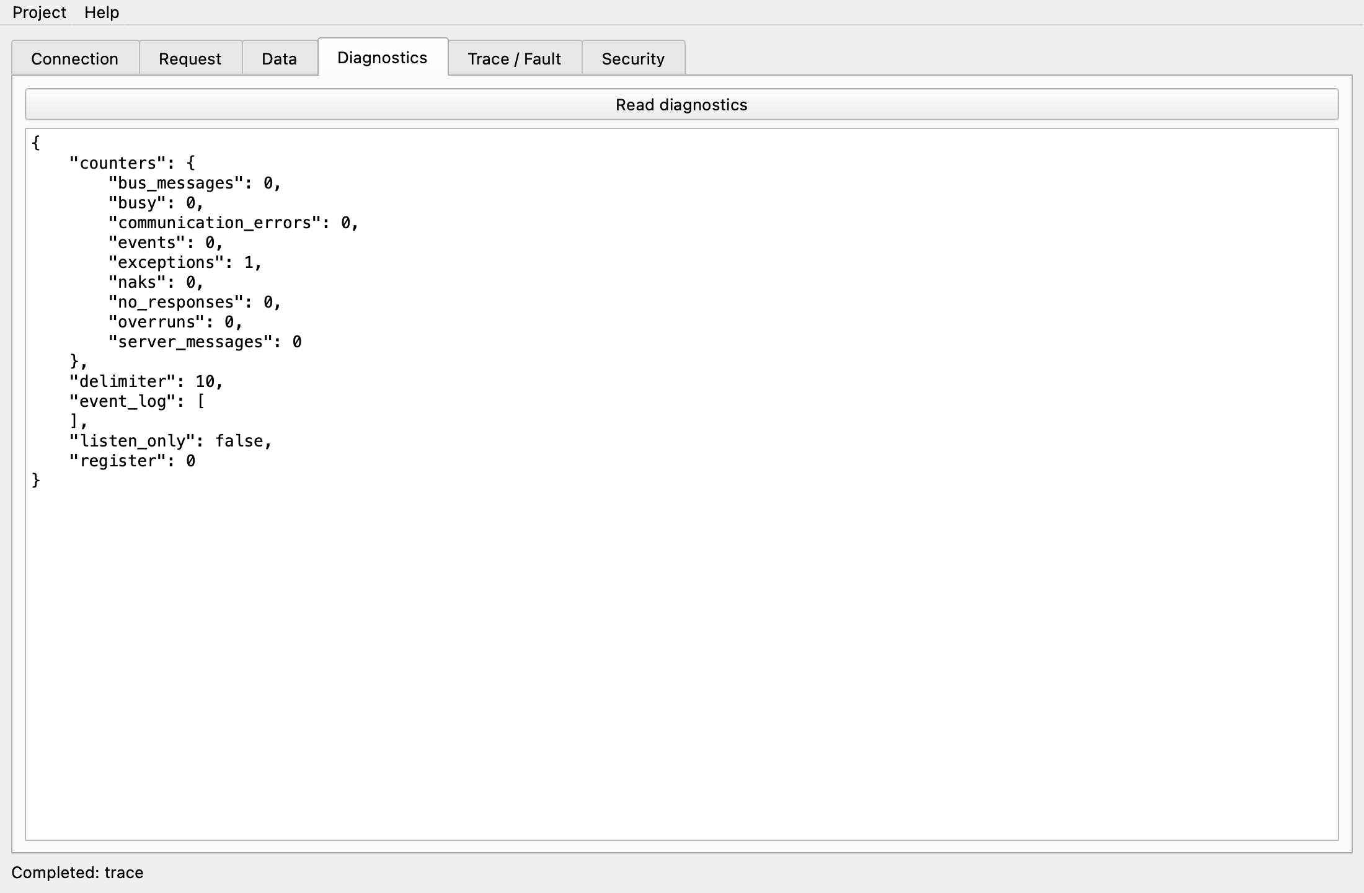This screenshot has width=1364, height=893.
Task: Open the Data tab
Action: pyautogui.click(x=279, y=58)
